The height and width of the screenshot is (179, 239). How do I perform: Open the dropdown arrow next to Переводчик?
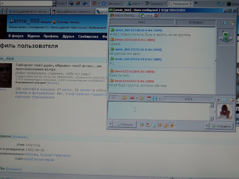point(191,4)
